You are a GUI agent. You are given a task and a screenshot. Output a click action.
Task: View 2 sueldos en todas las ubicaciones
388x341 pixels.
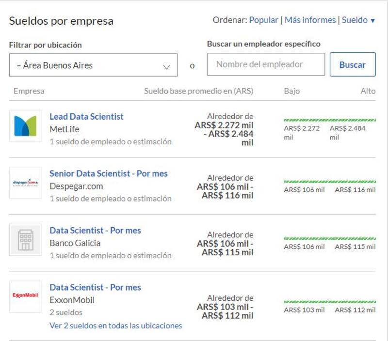[x=115, y=325]
